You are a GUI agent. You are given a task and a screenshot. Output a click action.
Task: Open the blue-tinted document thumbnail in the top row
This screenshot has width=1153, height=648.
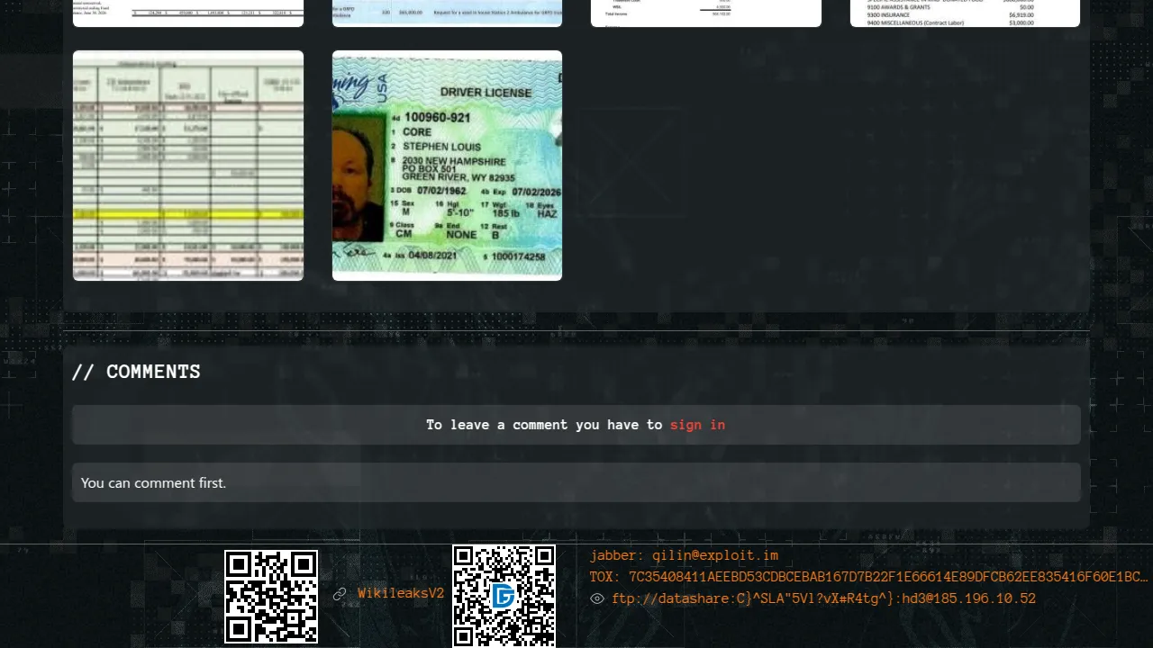[447, 13]
